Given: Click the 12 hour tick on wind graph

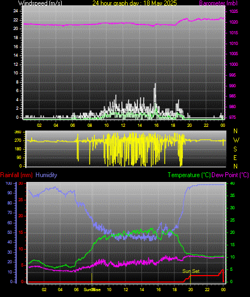Looking at the screenshot, I should 123,125.
